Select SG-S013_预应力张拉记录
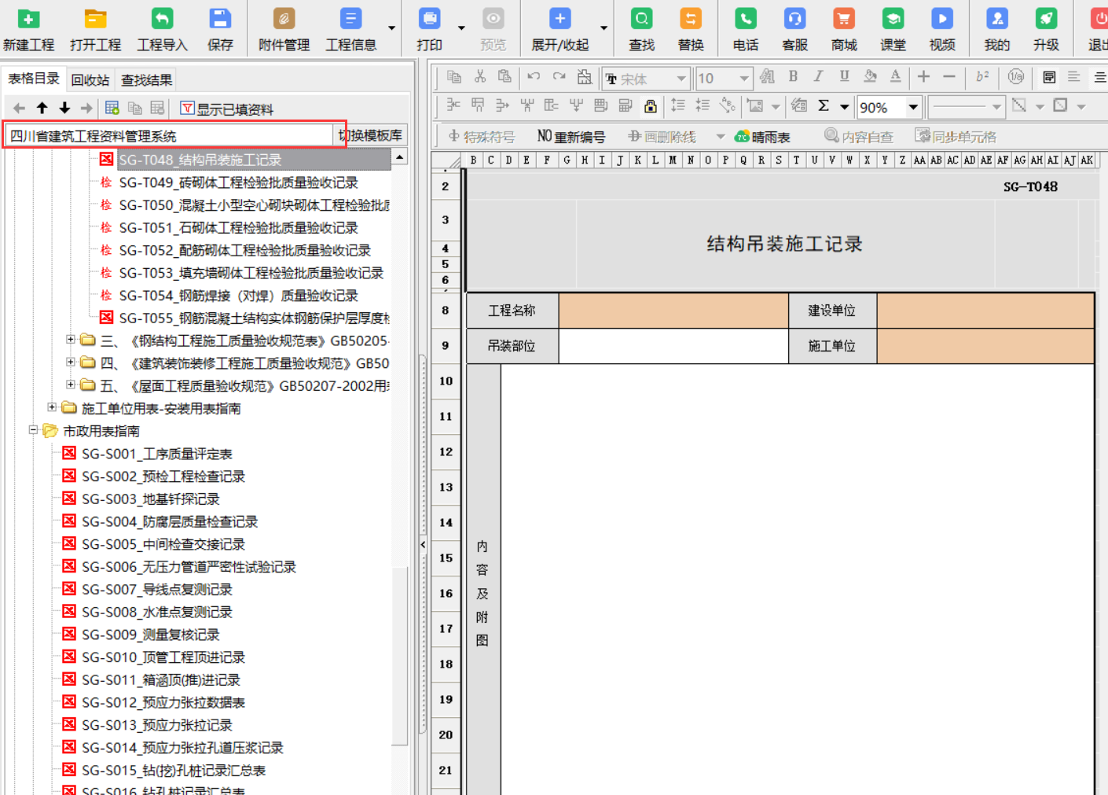Screen dimensions: 1108x795 tap(157, 725)
